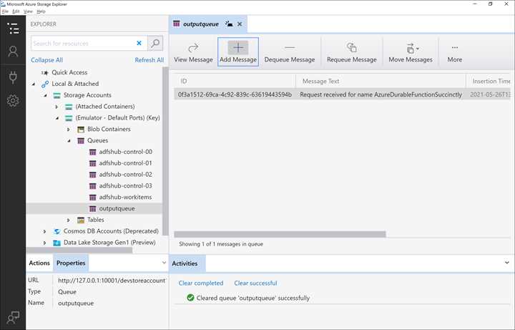
Task: Open the Settings gear in the sidebar
Action: tap(13, 101)
